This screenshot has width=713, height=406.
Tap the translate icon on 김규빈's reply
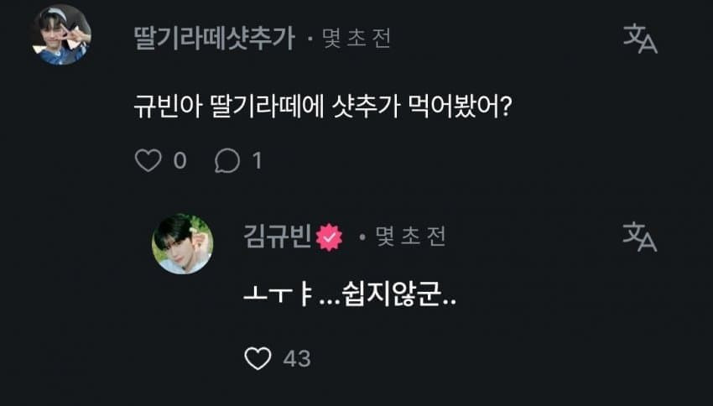pyautogui.click(x=639, y=237)
